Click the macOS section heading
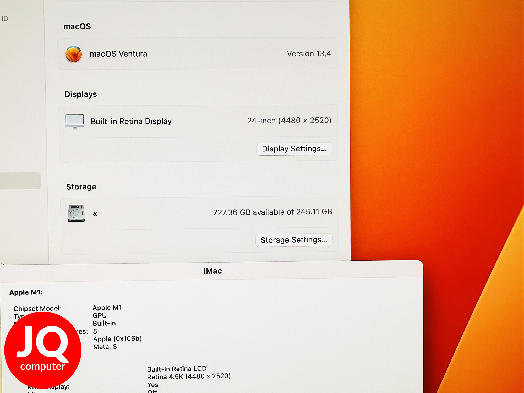 click(77, 26)
